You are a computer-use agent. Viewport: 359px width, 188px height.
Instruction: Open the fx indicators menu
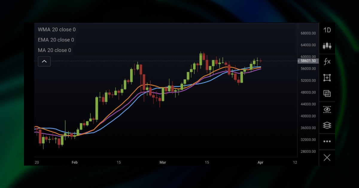coord(327,62)
